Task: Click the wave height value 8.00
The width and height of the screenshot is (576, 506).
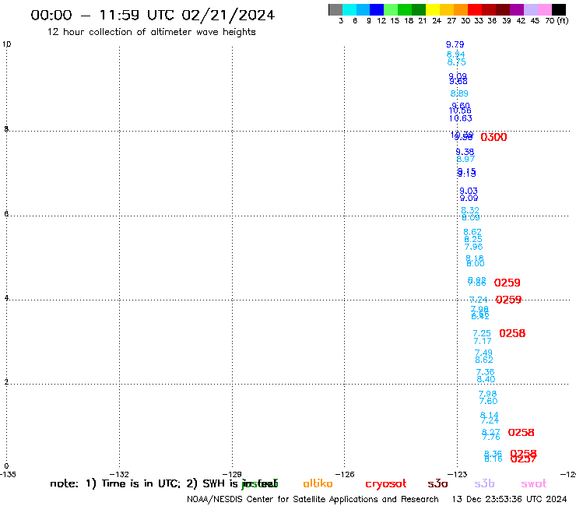Action: click(476, 263)
